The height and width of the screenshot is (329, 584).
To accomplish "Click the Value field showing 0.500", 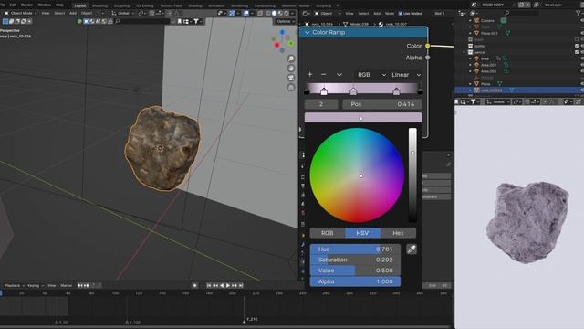I will pyautogui.click(x=355, y=271).
